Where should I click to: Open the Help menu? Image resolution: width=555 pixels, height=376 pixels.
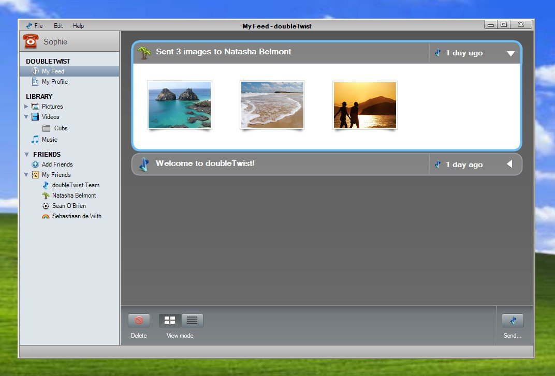pyautogui.click(x=78, y=26)
